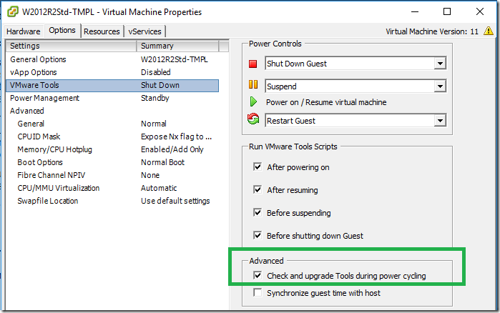The height and width of the screenshot is (313, 500).
Task: Click the Settings column header
Action: [71, 46]
